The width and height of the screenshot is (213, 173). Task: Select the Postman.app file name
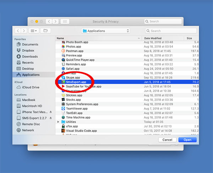(75, 51)
